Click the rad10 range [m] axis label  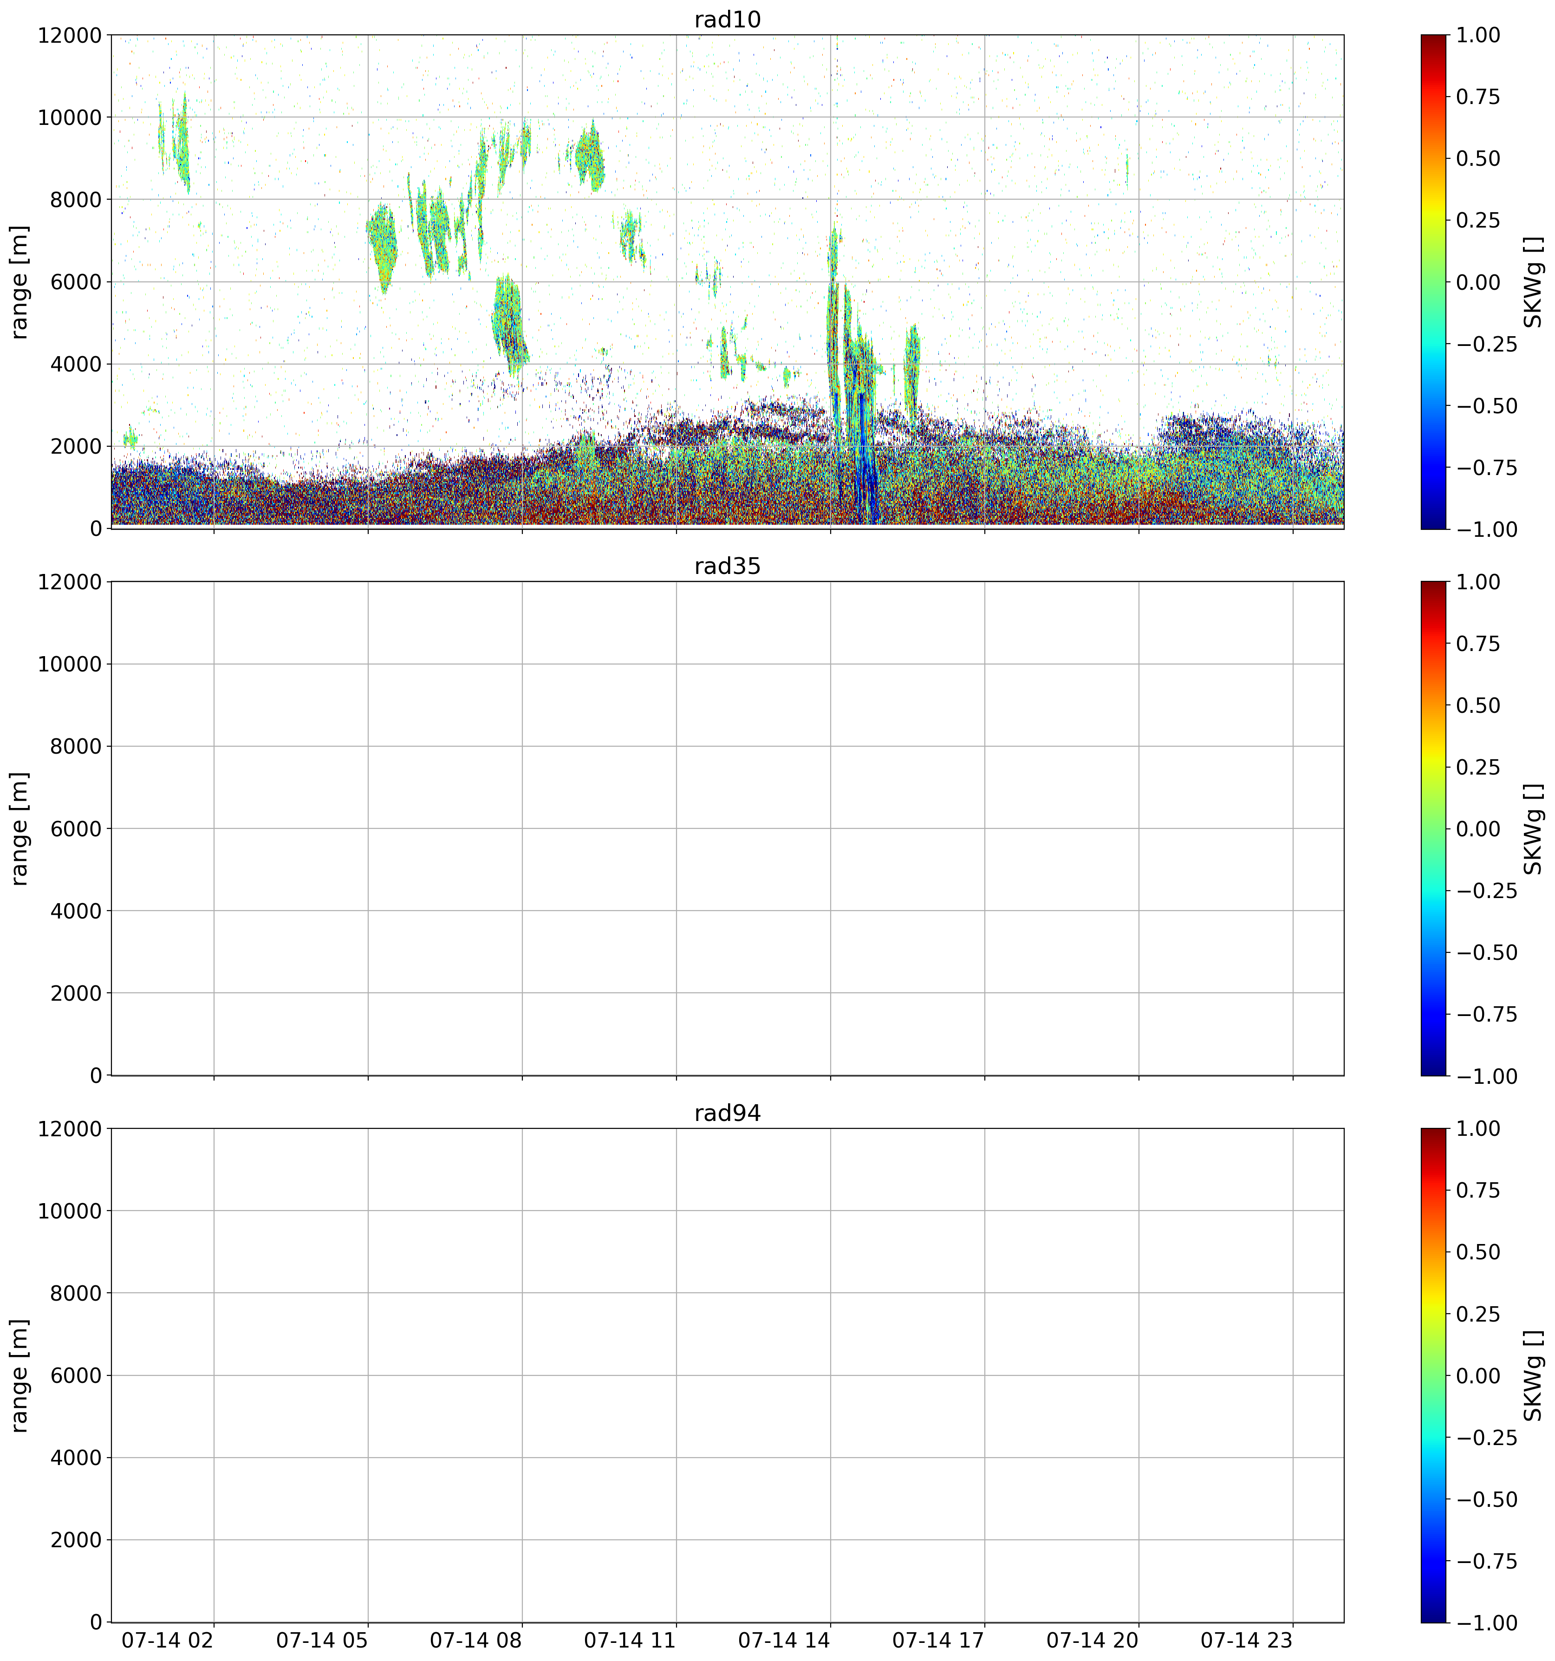pos(19,281)
